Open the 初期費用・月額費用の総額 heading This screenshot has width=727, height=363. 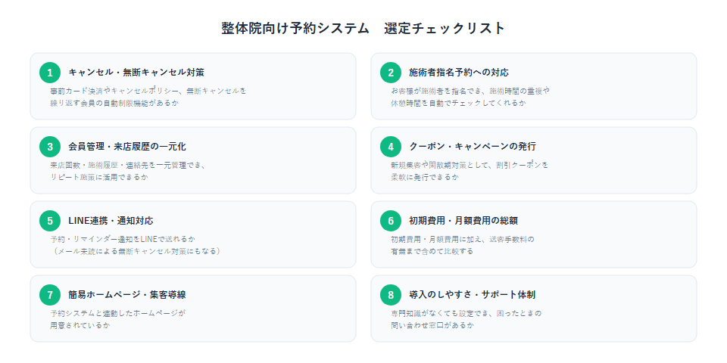coord(468,220)
